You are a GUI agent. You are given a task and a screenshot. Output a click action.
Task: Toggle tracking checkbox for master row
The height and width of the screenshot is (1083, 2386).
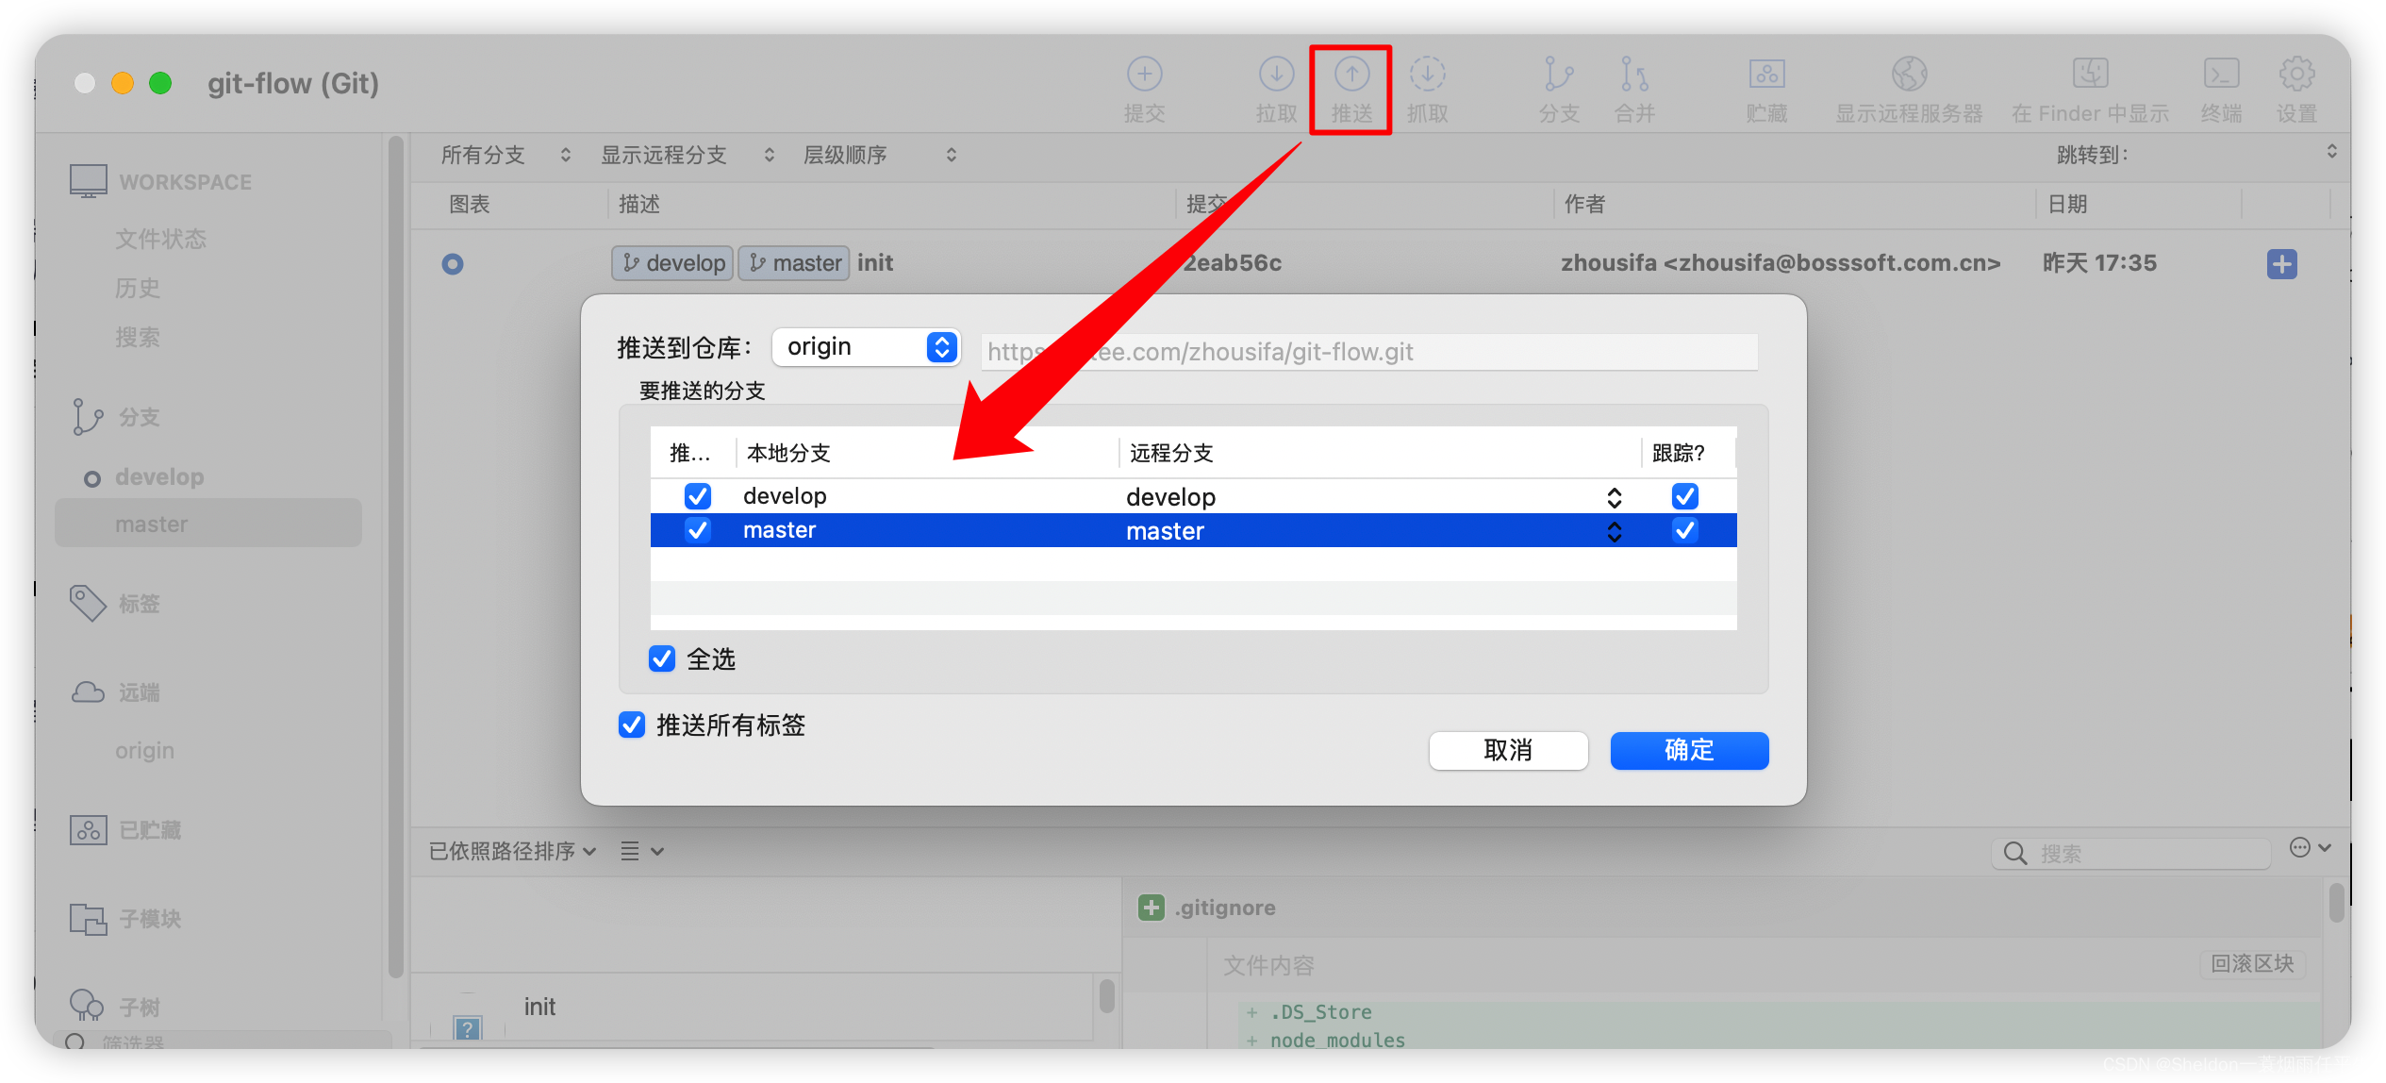tap(1684, 530)
